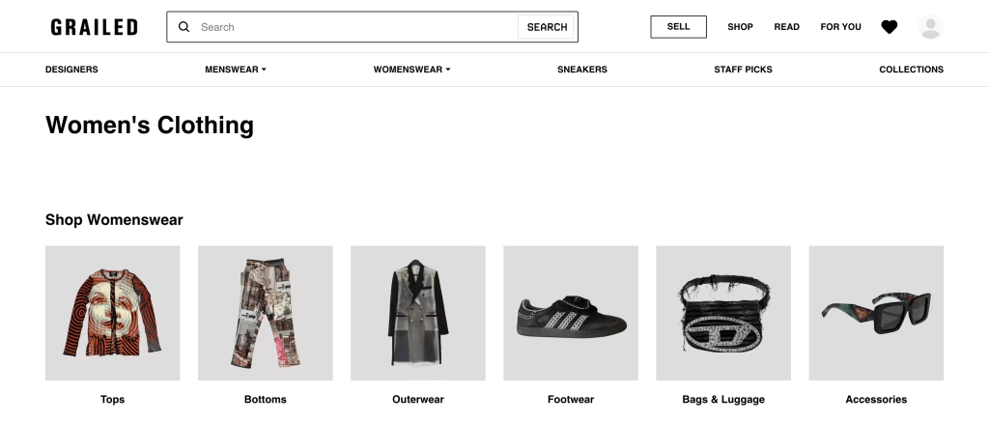
Task: Select the Accessories sunglasses thumbnail
Action: click(876, 313)
